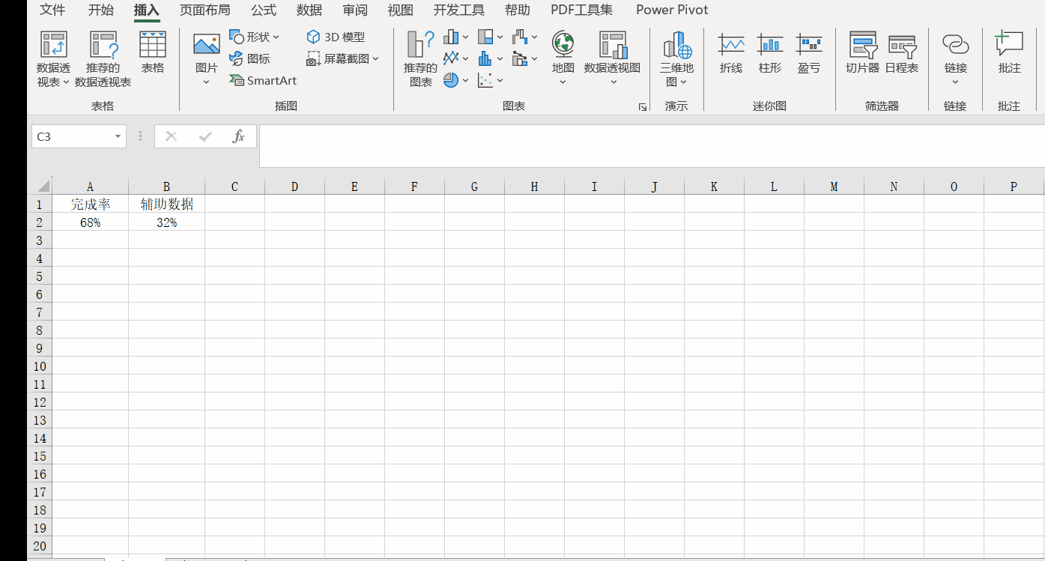Viewport: 1045px width, 561px height.
Task: Click the 推荐的图表 recommended charts icon
Action: click(420, 58)
